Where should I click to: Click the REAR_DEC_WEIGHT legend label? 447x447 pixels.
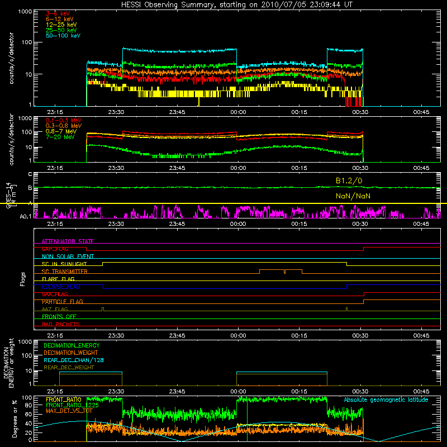(69, 368)
